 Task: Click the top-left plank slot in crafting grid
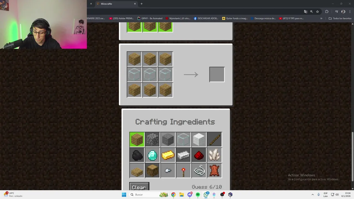pos(134,59)
